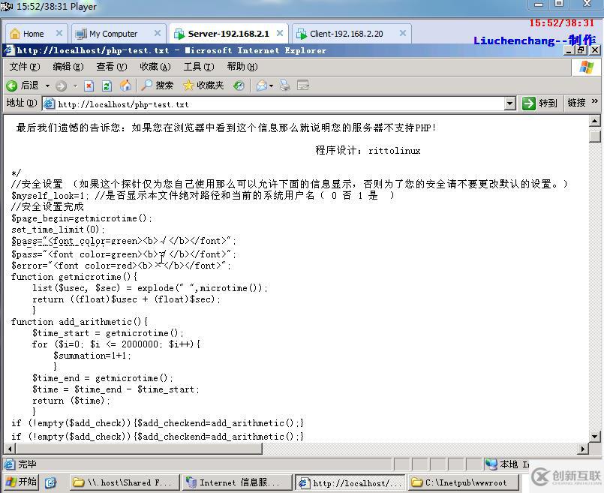This screenshot has height=493, width=604.
Task: Click the Media history icon
Action: (x=239, y=86)
